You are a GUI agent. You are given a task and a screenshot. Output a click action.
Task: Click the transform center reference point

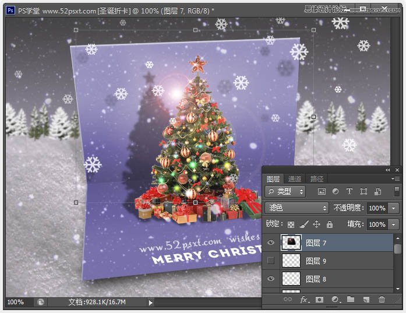click(195, 117)
